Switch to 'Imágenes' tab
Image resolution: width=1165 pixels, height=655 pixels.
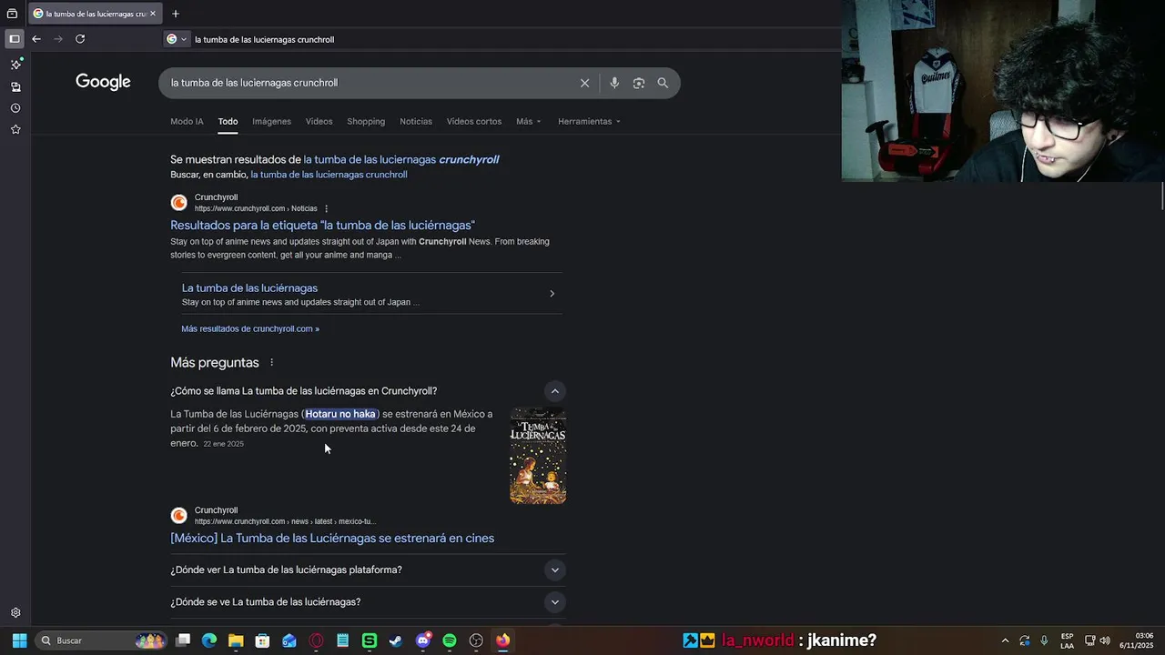pyautogui.click(x=271, y=121)
